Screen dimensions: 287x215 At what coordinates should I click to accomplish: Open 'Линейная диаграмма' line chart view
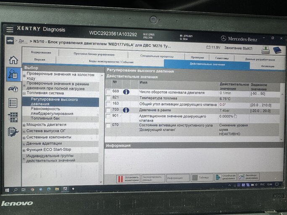coord(249,176)
